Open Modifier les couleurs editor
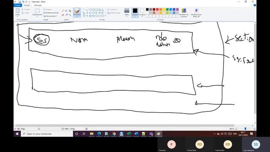 [184, 13]
